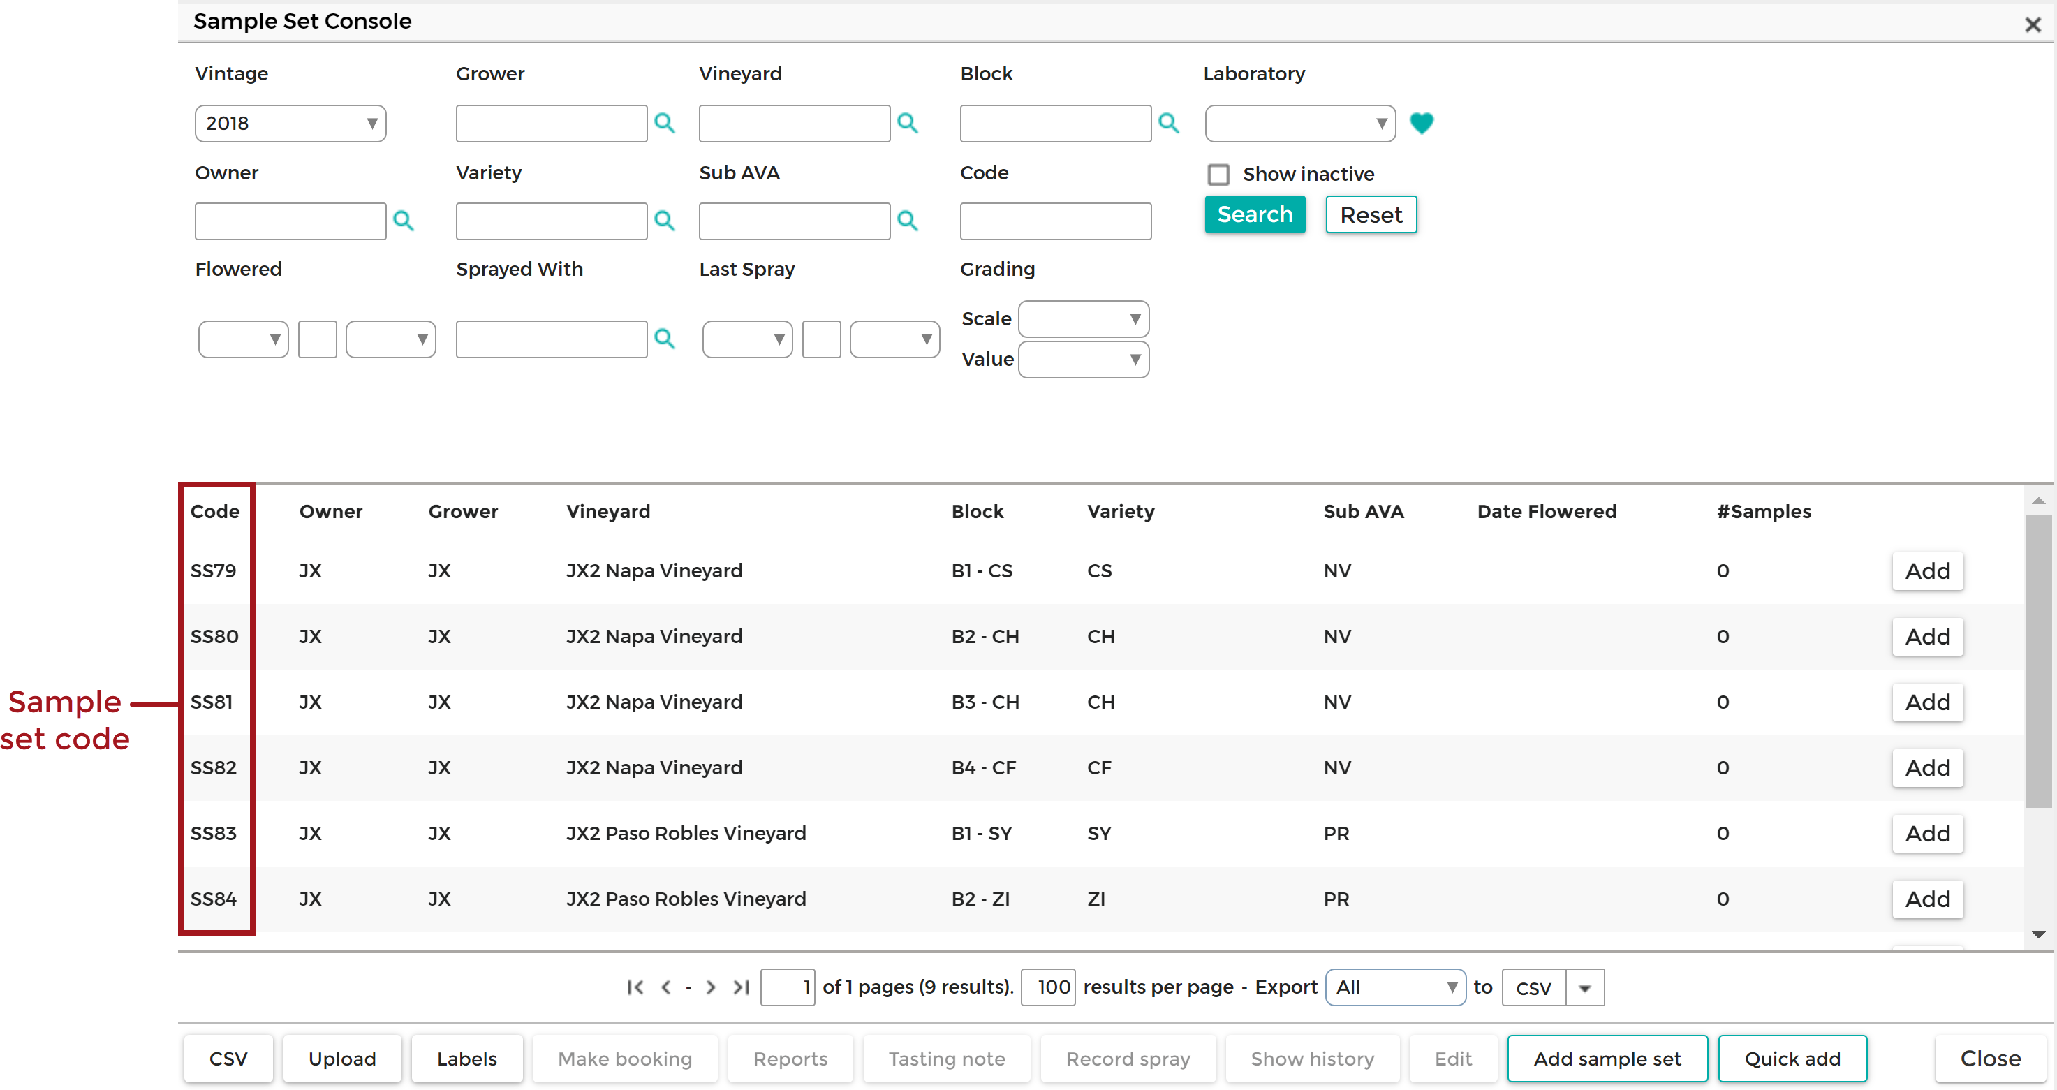Expand the CSV export format arrow
Image resolution: width=2057 pixels, height=1090 pixels.
1585,988
